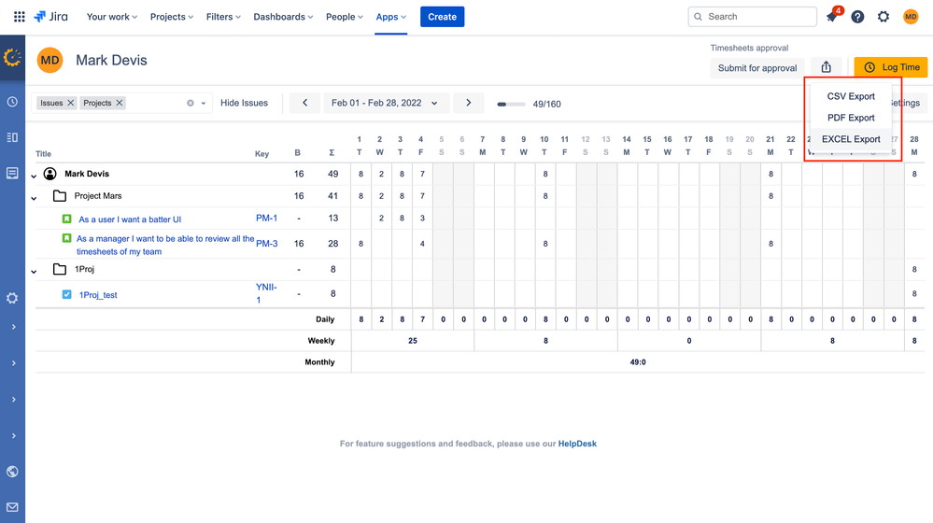Open sidebar gear settings icon
The image size is (933, 523).
[12, 298]
